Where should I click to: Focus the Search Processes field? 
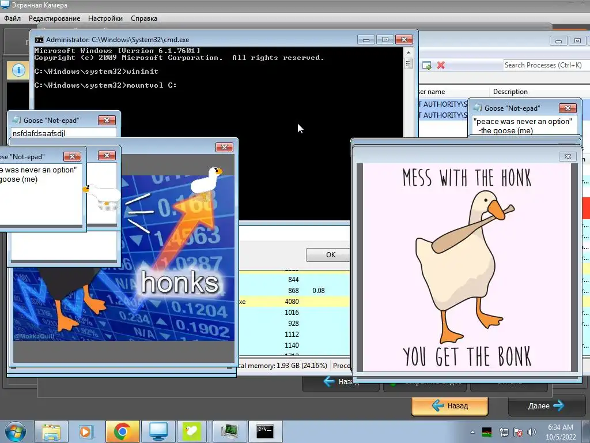(546, 65)
